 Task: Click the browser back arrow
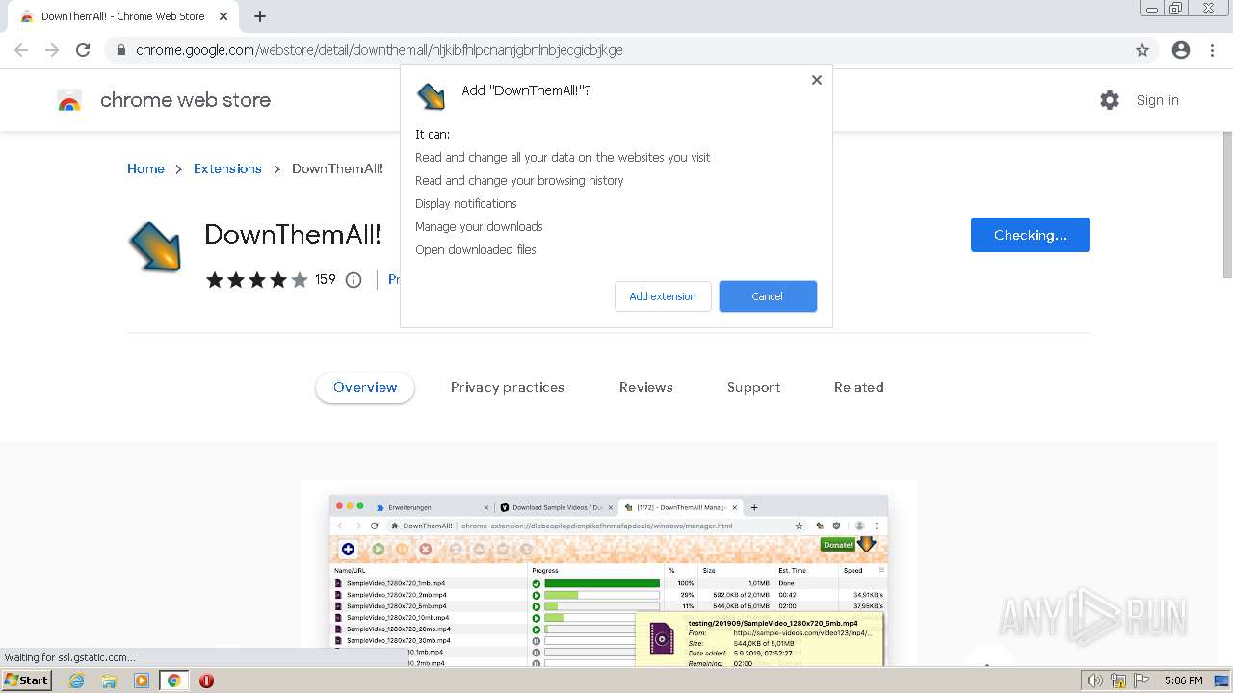[21, 50]
